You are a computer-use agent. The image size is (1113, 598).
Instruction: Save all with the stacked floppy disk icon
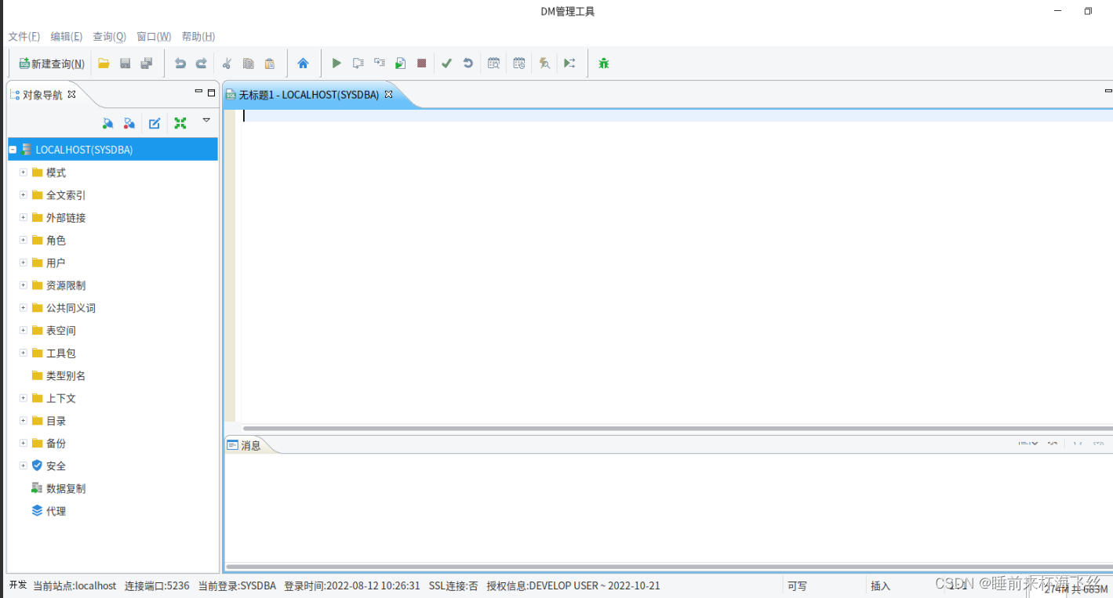point(146,63)
